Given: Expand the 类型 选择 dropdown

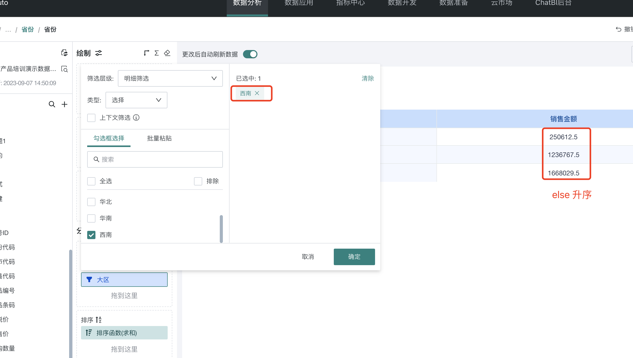Looking at the screenshot, I should [136, 100].
